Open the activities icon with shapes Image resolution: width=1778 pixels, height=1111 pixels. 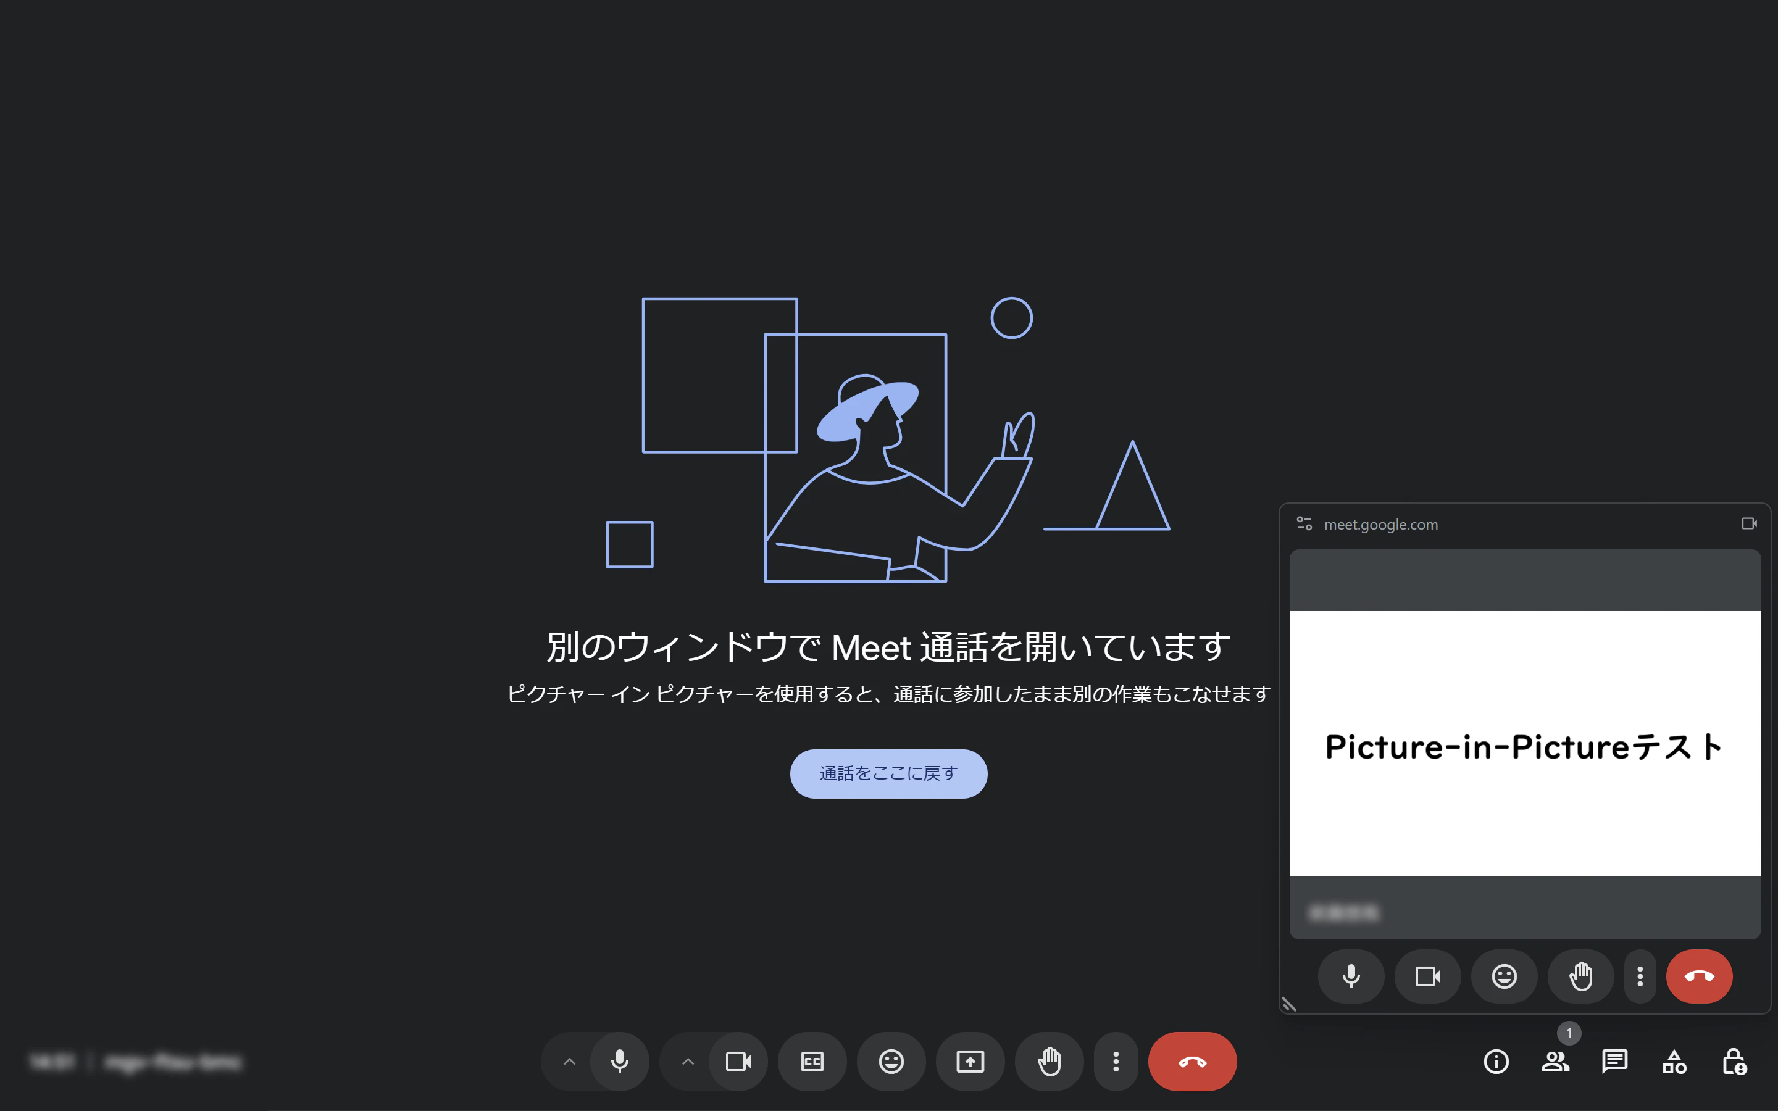(x=1676, y=1061)
